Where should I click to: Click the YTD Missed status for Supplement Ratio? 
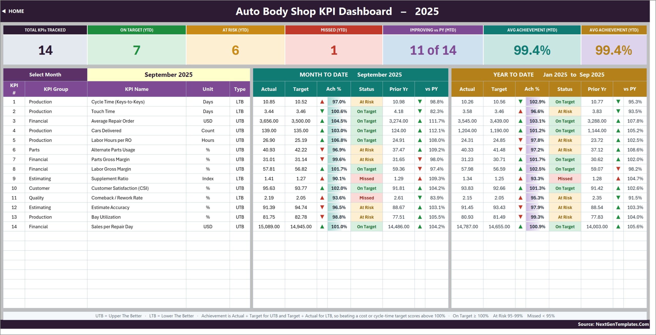[565, 179]
